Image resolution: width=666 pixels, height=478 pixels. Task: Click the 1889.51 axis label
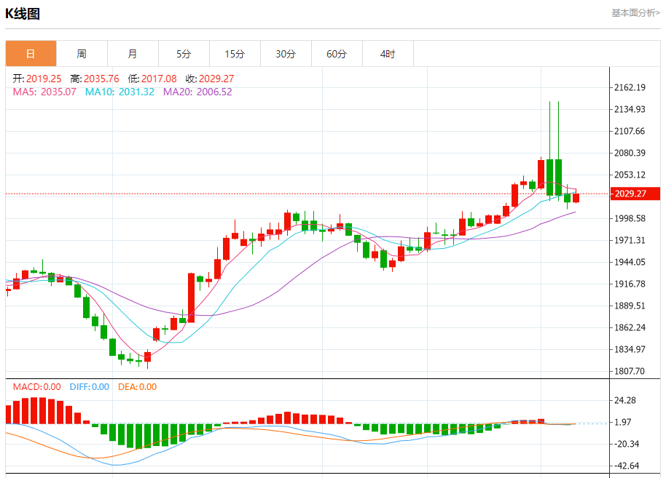630,306
